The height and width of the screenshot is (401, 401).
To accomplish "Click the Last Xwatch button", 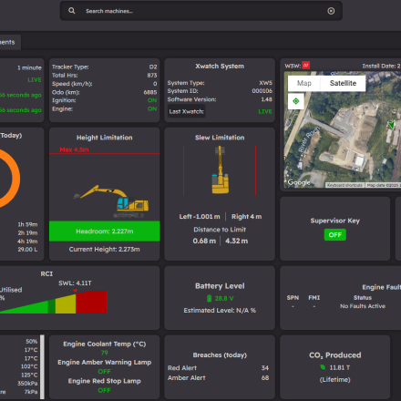I will click(x=186, y=111).
